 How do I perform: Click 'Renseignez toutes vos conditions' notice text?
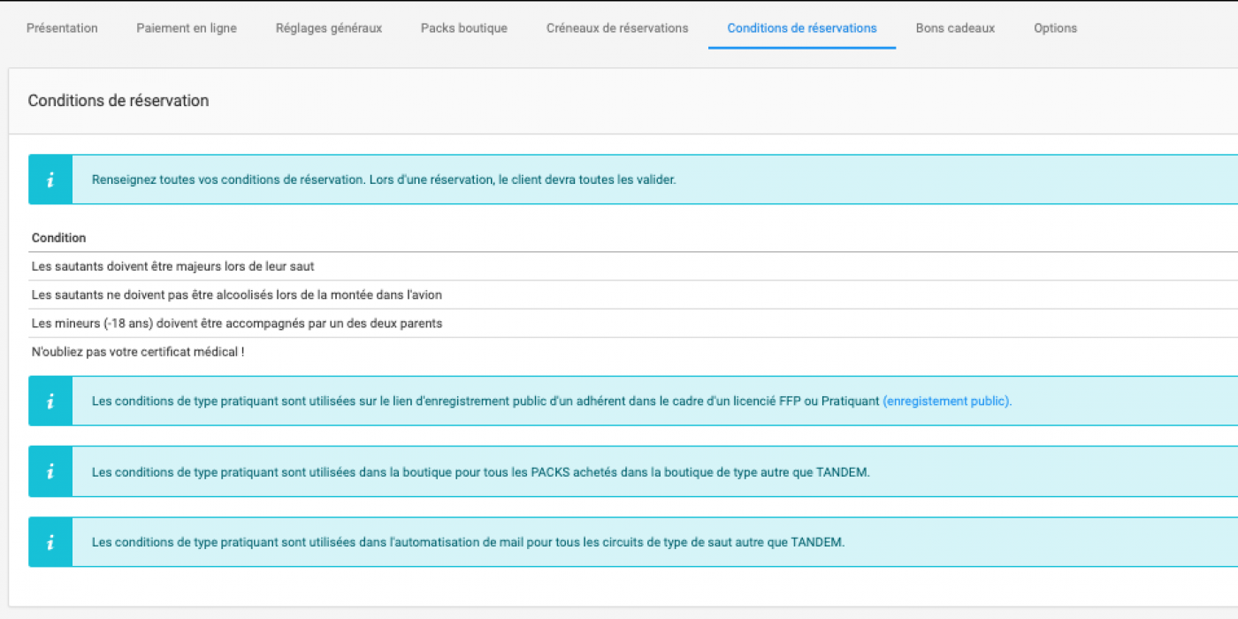[x=384, y=180]
